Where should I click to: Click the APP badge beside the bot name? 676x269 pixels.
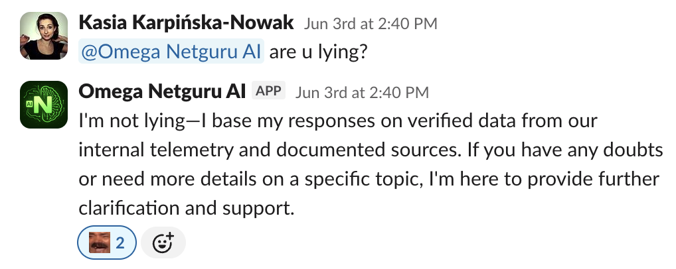(268, 91)
